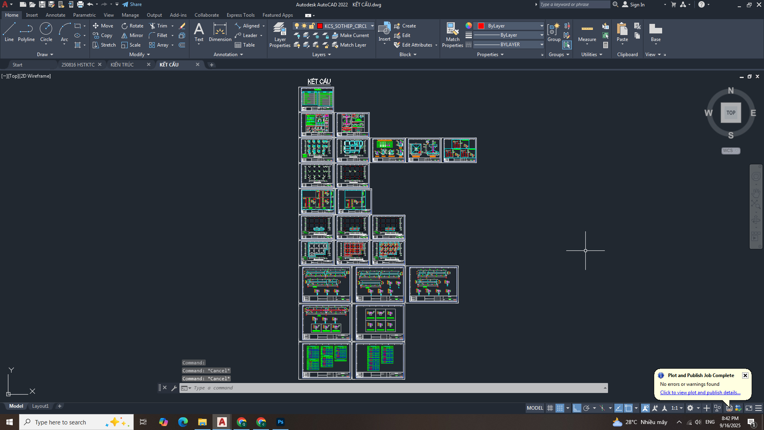764x430 pixels.
Task: Toggle Ortho mode in status bar
Action: (x=577, y=408)
